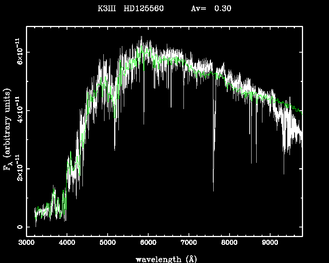Click the spectrum peak near 5900 Å

141,37
